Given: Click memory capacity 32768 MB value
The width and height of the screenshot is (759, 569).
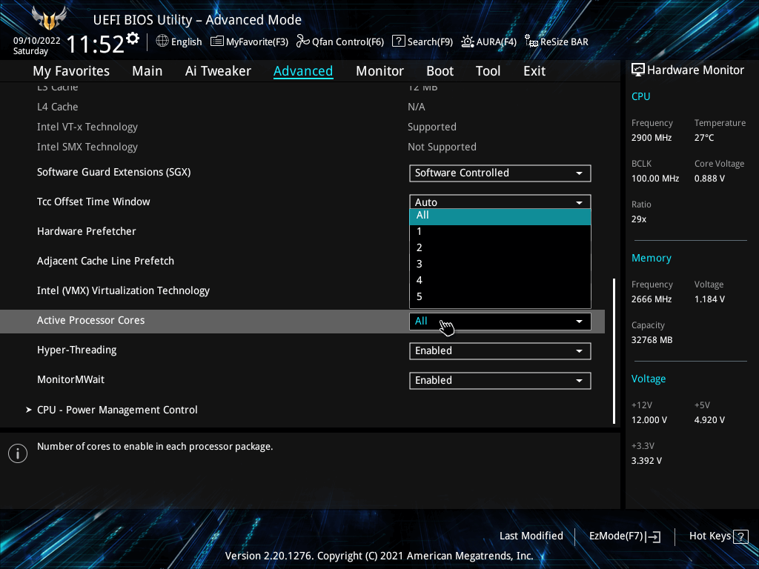Looking at the screenshot, I should tap(652, 340).
